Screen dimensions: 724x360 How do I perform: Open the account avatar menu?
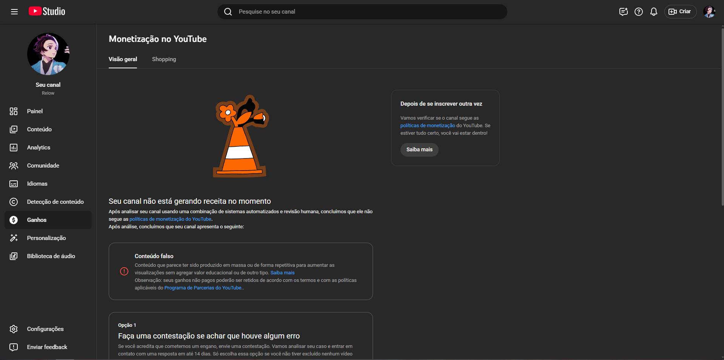coord(709,12)
